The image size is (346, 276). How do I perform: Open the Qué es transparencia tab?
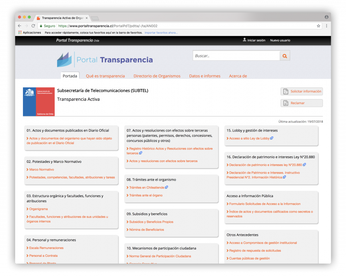tap(105, 76)
